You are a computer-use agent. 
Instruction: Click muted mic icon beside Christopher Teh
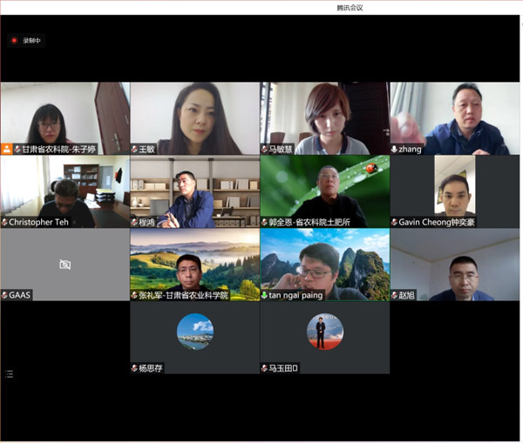[x=5, y=222]
